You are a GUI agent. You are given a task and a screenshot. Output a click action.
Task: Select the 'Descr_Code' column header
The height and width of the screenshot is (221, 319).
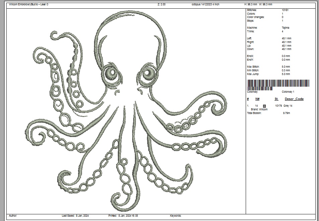[294, 99]
